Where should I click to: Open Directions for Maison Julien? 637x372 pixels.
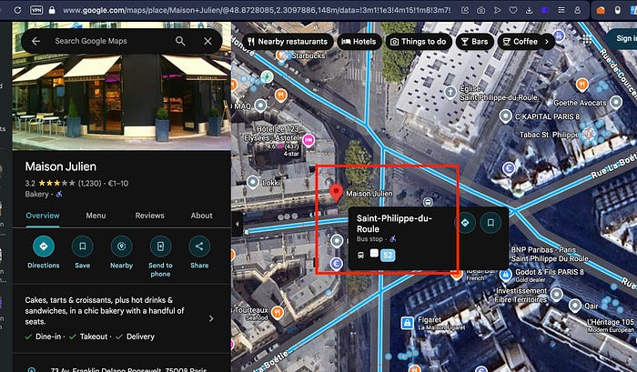(x=44, y=246)
